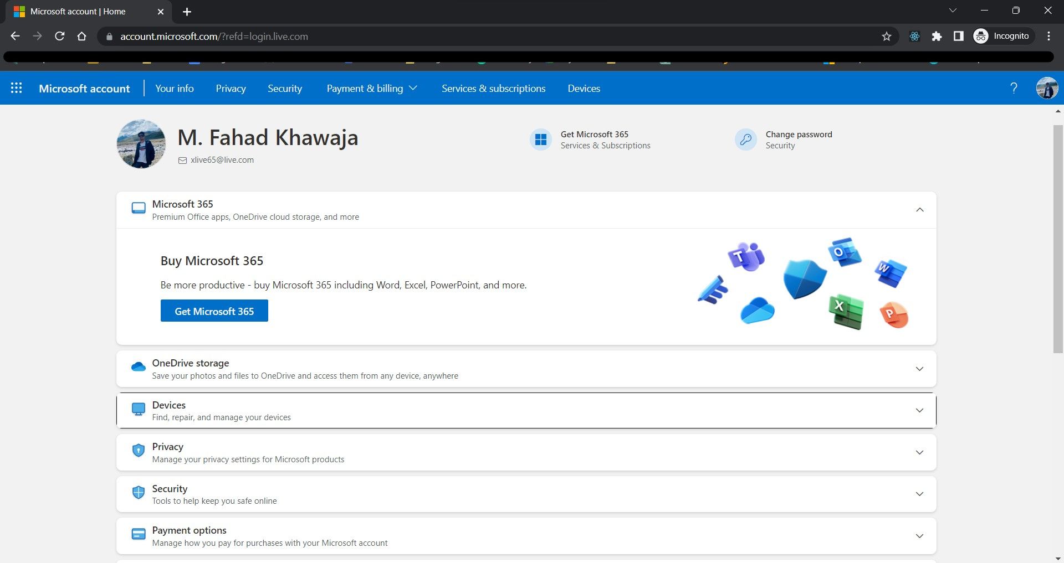Click the browser extensions puzzle icon

pos(937,36)
